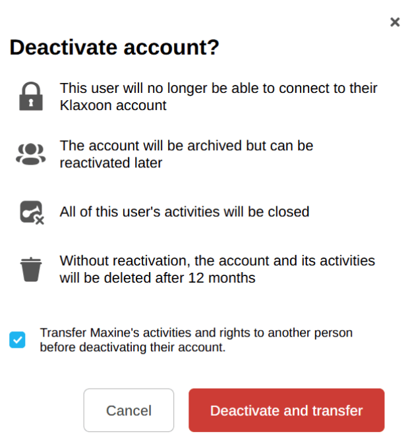Click the padlock icon
Screen dimensions: 408x444
click(x=30, y=96)
